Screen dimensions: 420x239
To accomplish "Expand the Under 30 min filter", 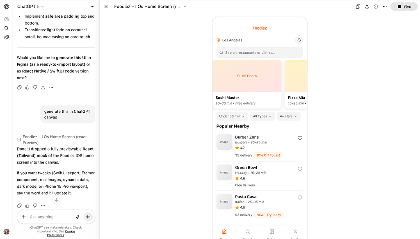I will [x=232, y=116].
